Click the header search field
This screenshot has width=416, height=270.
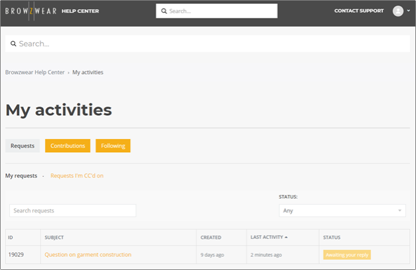(x=217, y=11)
